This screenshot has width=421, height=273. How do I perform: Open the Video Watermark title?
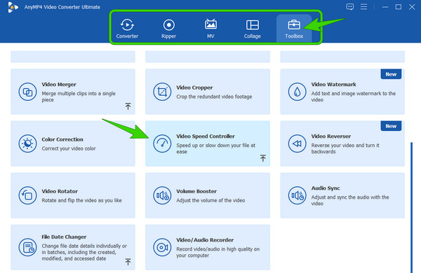point(333,85)
